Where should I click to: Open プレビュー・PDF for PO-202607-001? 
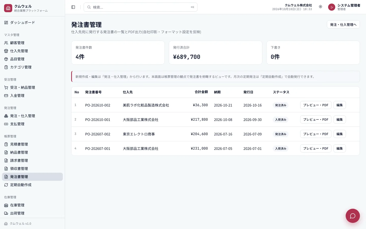pyautogui.click(x=316, y=148)
